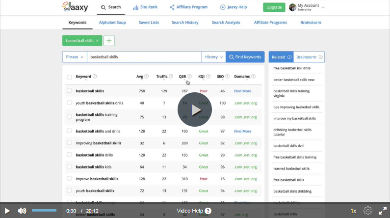Expand the Phrase search type dropdown
This screenshot has width=390, height=218.
click(x=75, y=57)
